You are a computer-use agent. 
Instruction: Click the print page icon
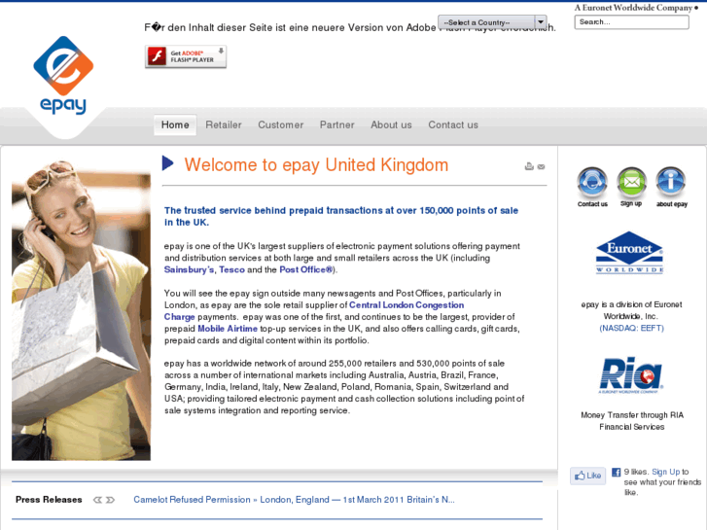pyautogui.click(x=529, y=166)
